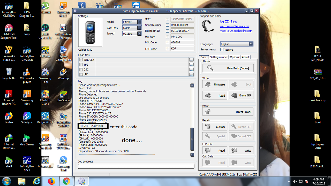Open InfinityBox CM2SCR shortcut

coord(27,53)
